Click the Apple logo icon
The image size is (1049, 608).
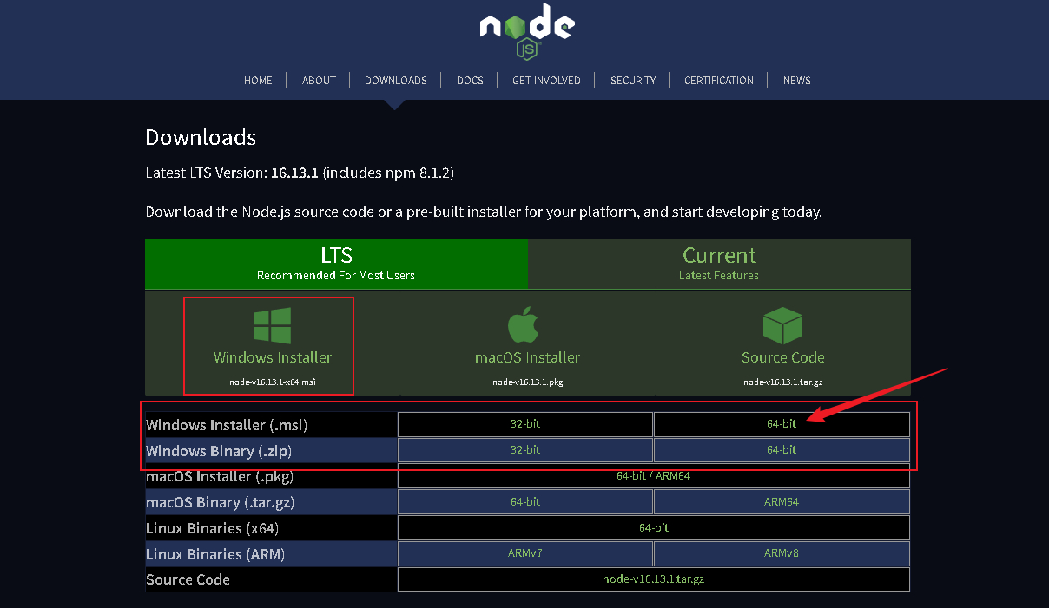pos(524,325)
